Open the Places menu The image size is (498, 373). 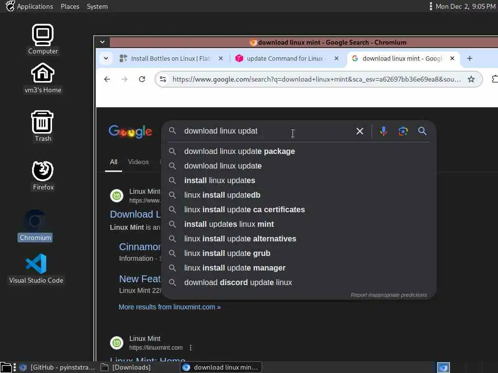70,6
